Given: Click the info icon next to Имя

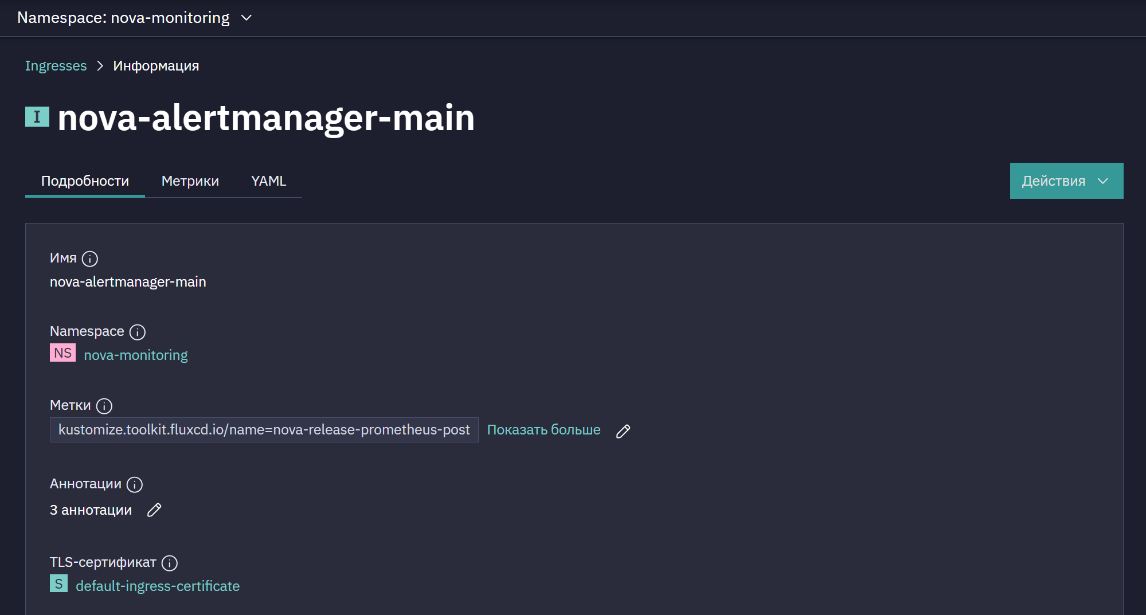Looking at the screenshot, I should (90, 259).
